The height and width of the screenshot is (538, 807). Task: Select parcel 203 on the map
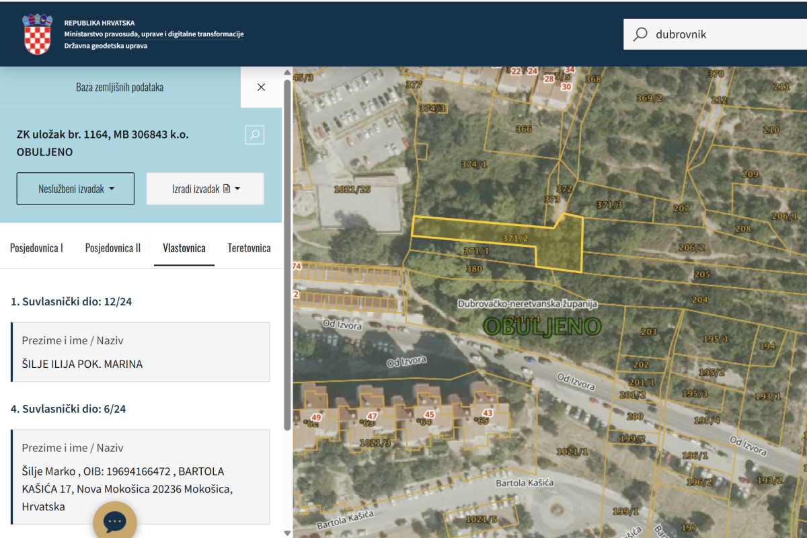pyautogui.click(x=648, y=332)
